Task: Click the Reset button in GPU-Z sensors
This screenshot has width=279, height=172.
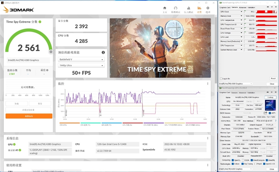Action: (273, 79)
